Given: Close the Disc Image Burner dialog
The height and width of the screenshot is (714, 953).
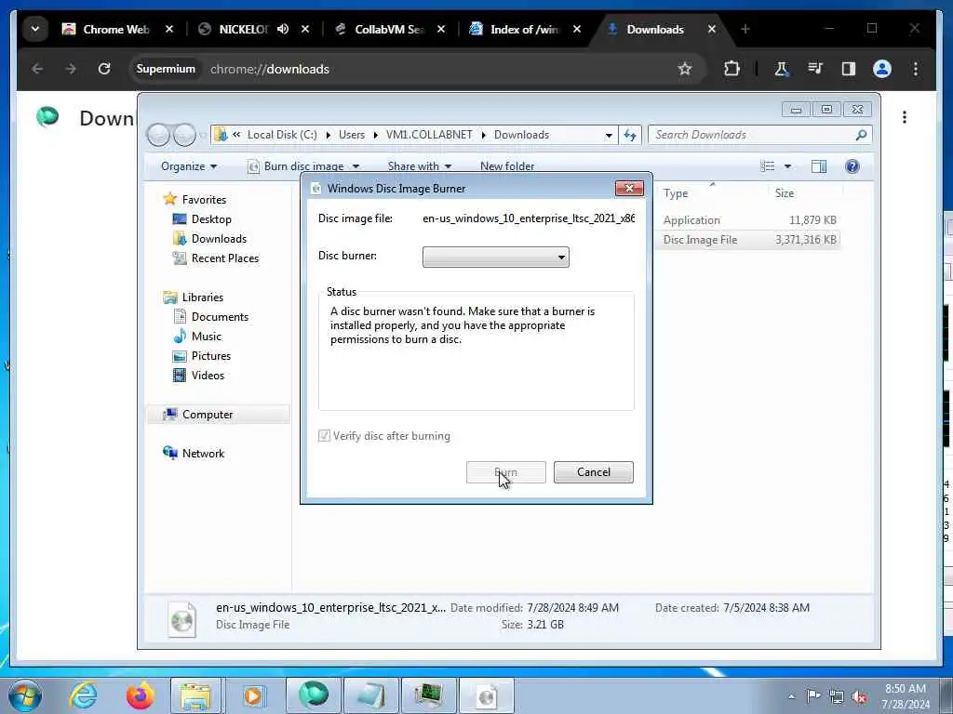Looking at the screenshot, I should pos(629,188).
